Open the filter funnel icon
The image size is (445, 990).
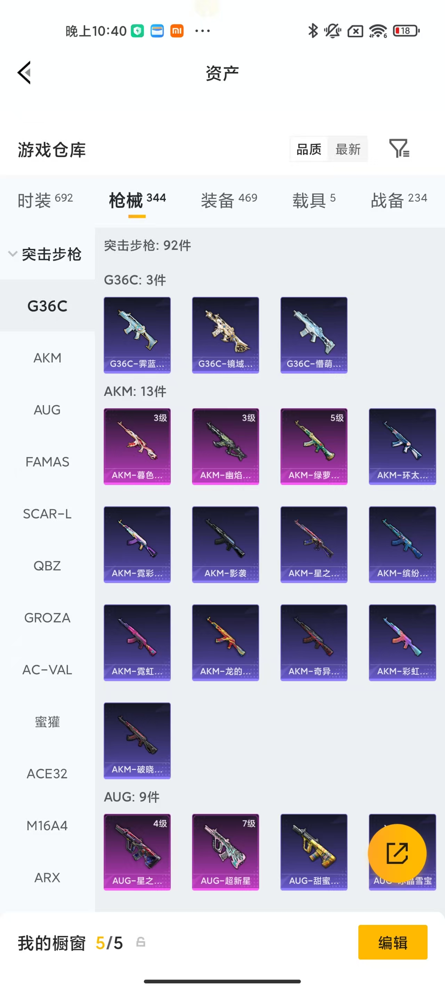[x=399, y=148]
